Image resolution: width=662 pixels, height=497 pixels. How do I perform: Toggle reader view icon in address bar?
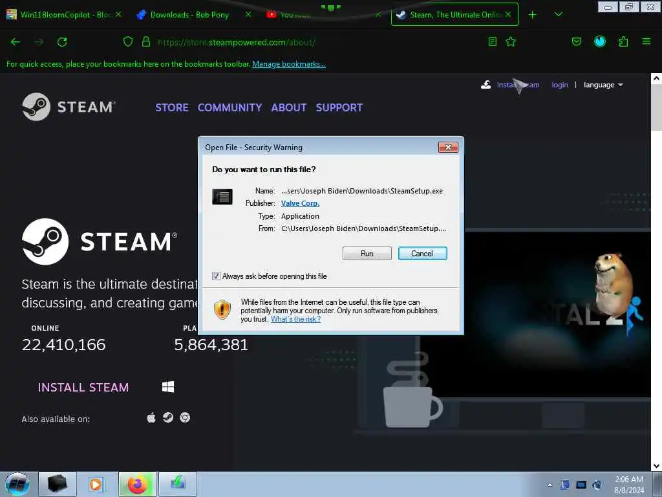492,41
